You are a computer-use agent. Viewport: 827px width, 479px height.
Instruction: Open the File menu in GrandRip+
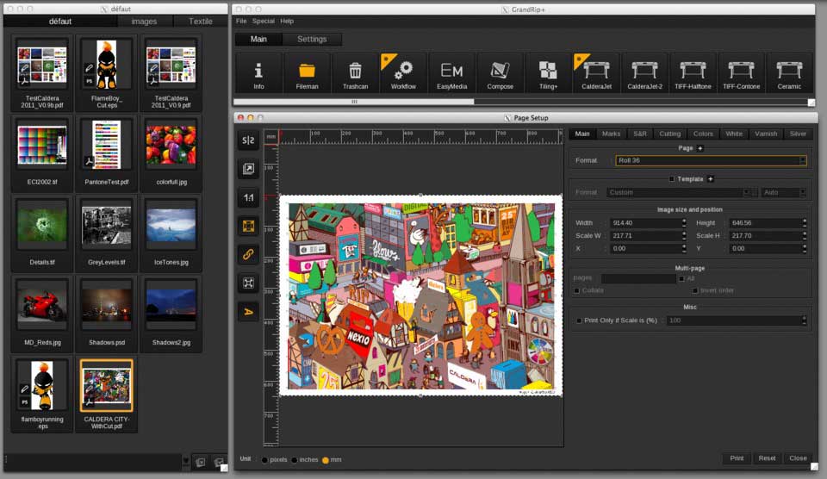(241, 21)
